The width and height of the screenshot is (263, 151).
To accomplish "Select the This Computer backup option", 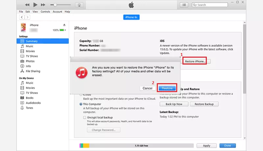I will [x=81, y=104].
